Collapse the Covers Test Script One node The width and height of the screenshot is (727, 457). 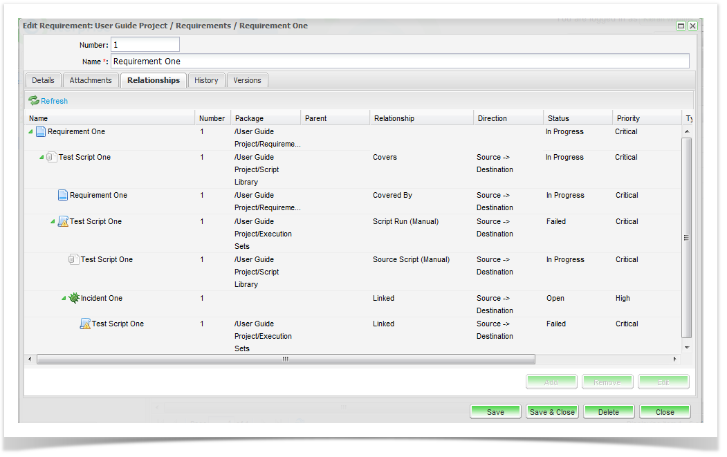pos(42,158)
